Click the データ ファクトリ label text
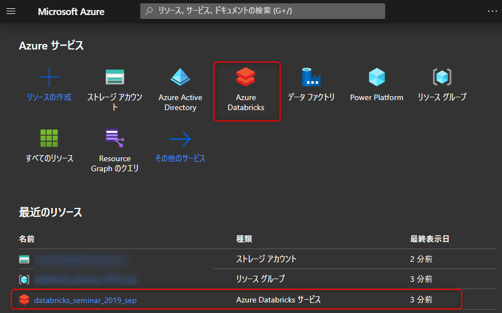 tap(311, 97)
